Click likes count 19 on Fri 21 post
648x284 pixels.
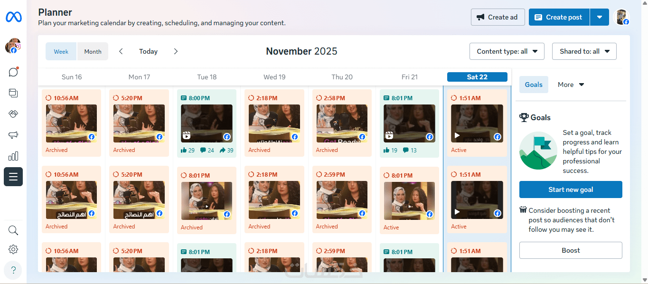coord(391,150)
